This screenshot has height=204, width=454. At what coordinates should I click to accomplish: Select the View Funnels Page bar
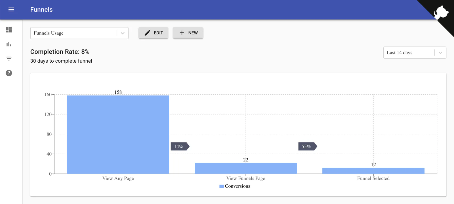point(246,168)
